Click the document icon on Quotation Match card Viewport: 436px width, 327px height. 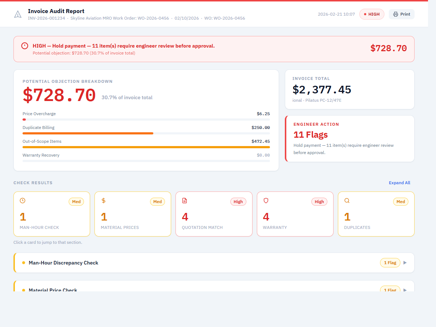pyautogui.click(x=185, y=200)
